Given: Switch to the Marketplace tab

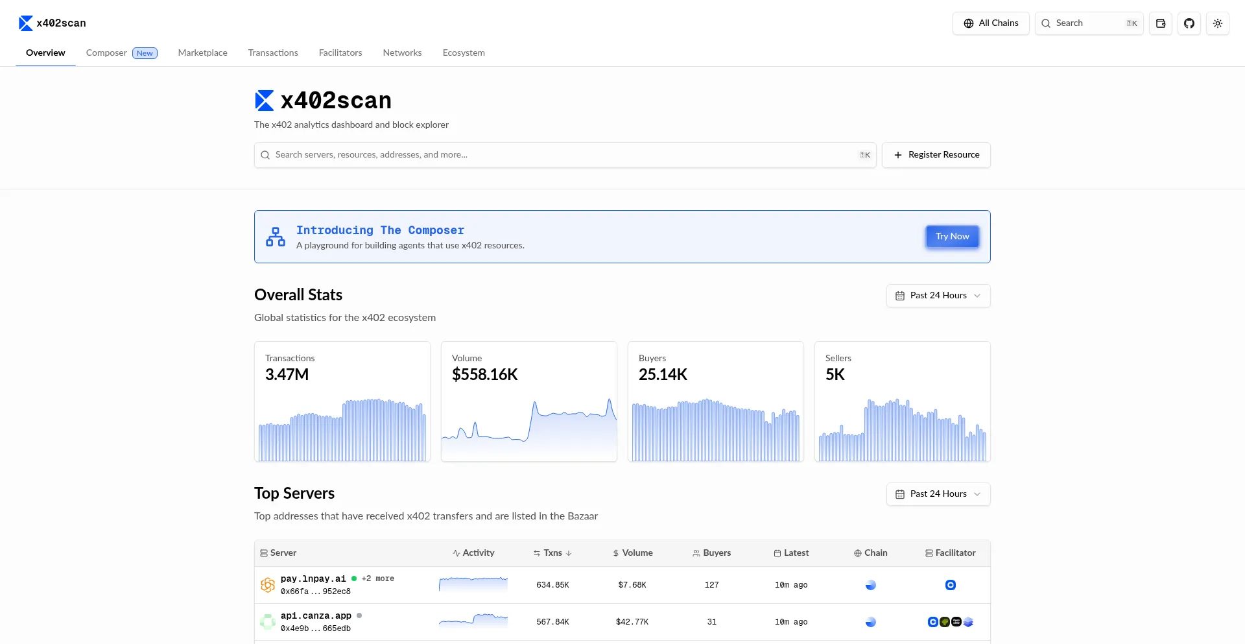Looking at the screenshot, I should (202, 53).
